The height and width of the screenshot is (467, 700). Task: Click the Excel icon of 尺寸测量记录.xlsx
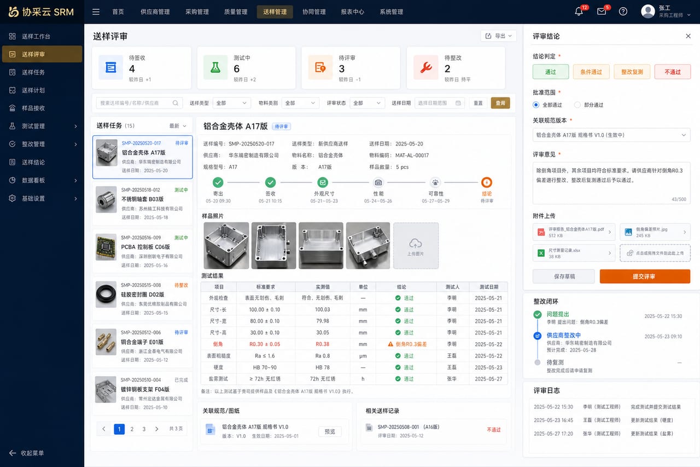(541, 253)
